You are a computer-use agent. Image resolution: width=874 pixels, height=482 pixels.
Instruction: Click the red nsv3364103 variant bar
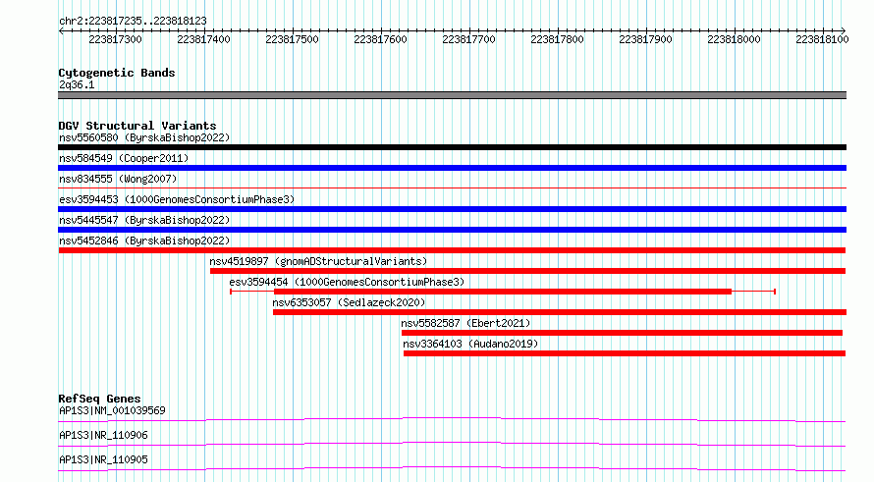pyautogui.click(x=625, y=353)
